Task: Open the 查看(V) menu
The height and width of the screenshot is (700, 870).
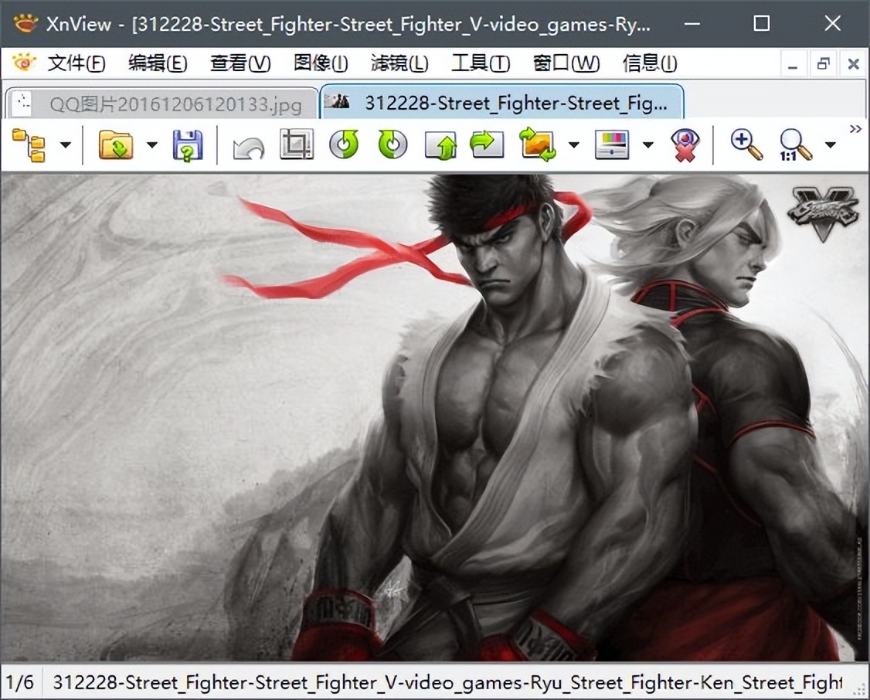Action: pos(240,63)
